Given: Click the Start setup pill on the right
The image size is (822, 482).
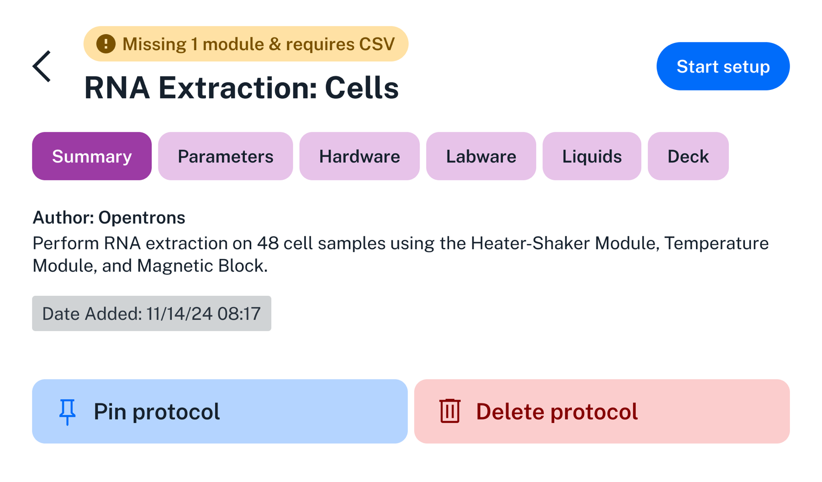Looking at the screenshot, I should point(722,66).
